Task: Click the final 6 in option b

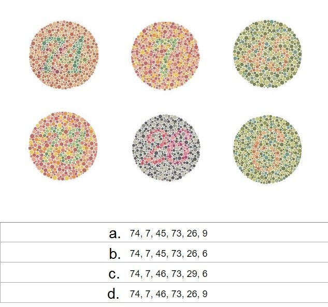Action: point(205,254)
